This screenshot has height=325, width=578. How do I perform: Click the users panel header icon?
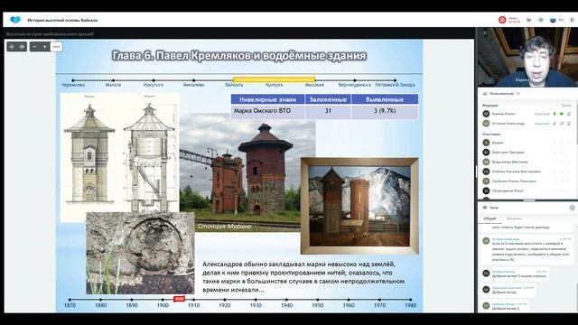tap(485, 94)
